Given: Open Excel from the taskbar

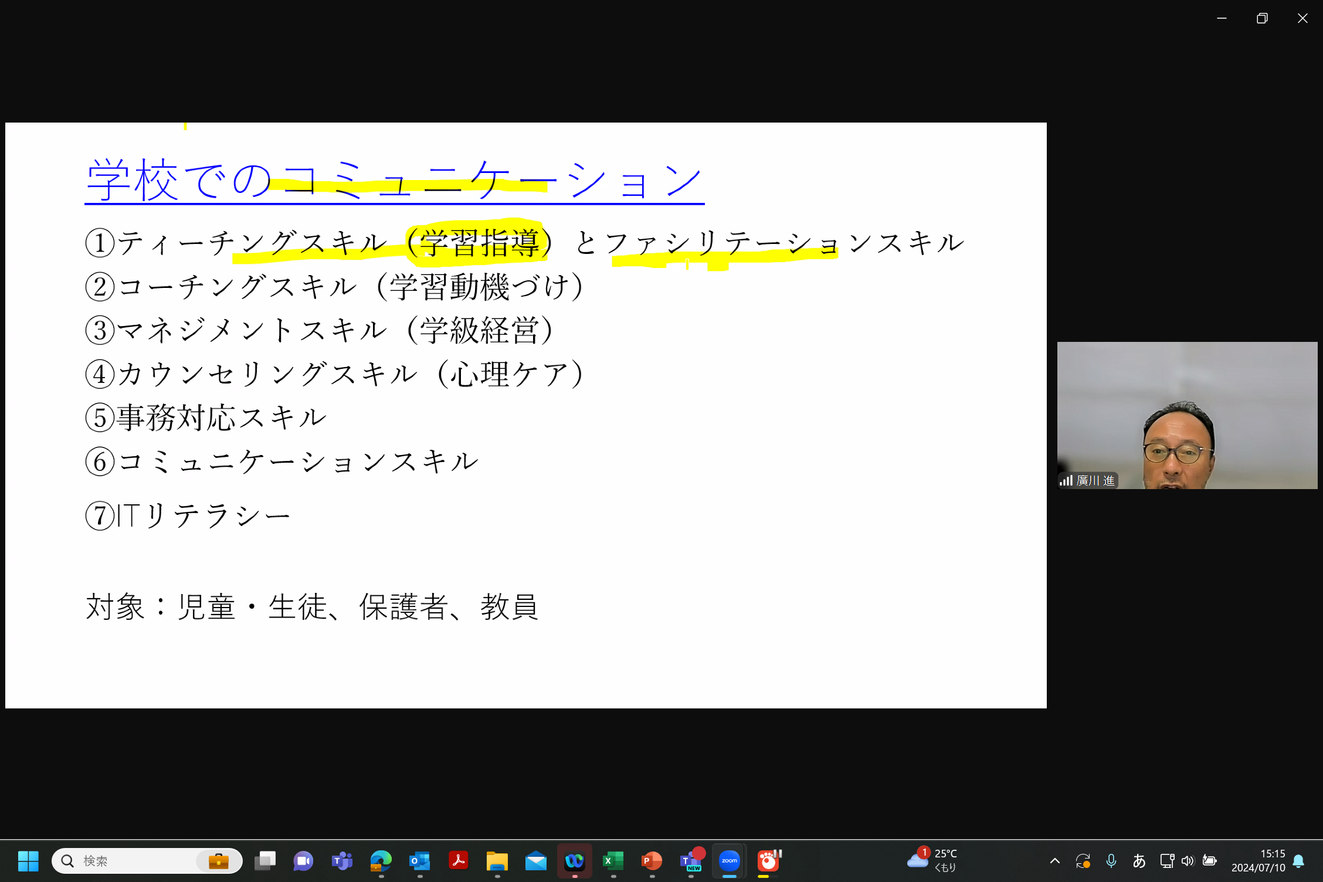Looking at the screenshot, I should pyautogui.click(x=613, y=861).
